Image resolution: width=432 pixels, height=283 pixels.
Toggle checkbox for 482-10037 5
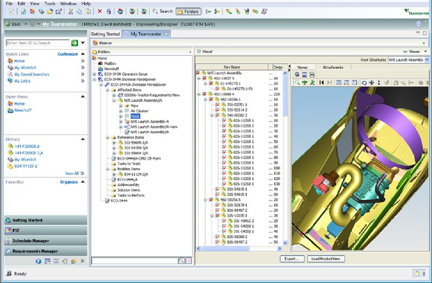click(204, 78)
